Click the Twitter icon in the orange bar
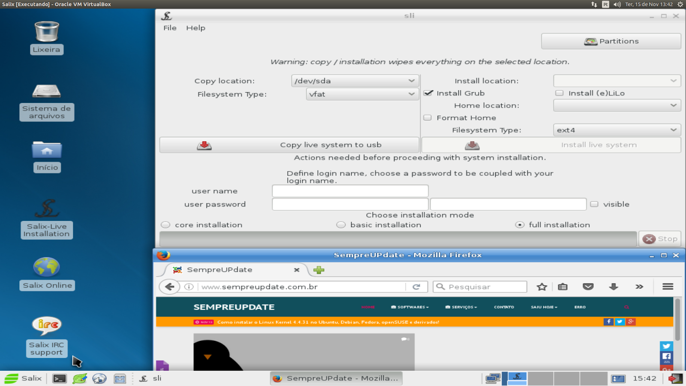Image resolution: width=686 pixels, height=386 pixels. [x=620, y=322]
